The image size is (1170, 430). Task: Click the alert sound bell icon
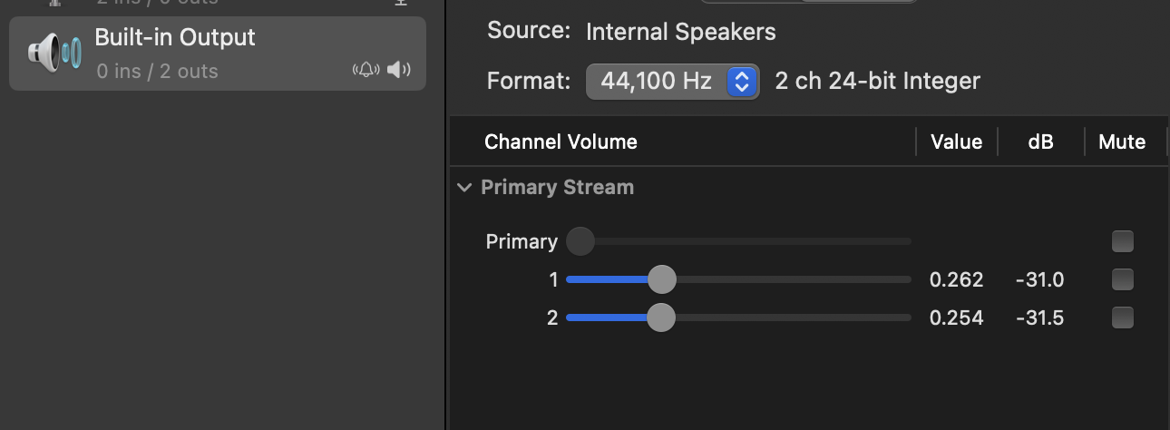coord(366,70)
